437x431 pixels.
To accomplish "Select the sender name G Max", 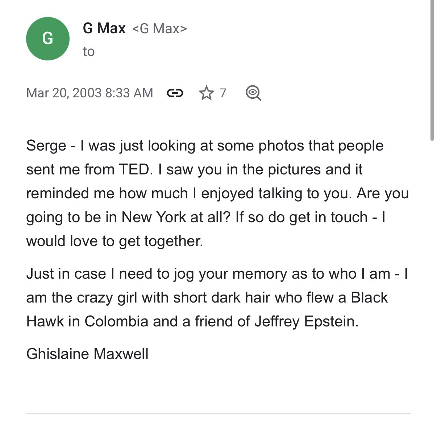I will coord(104,28).
